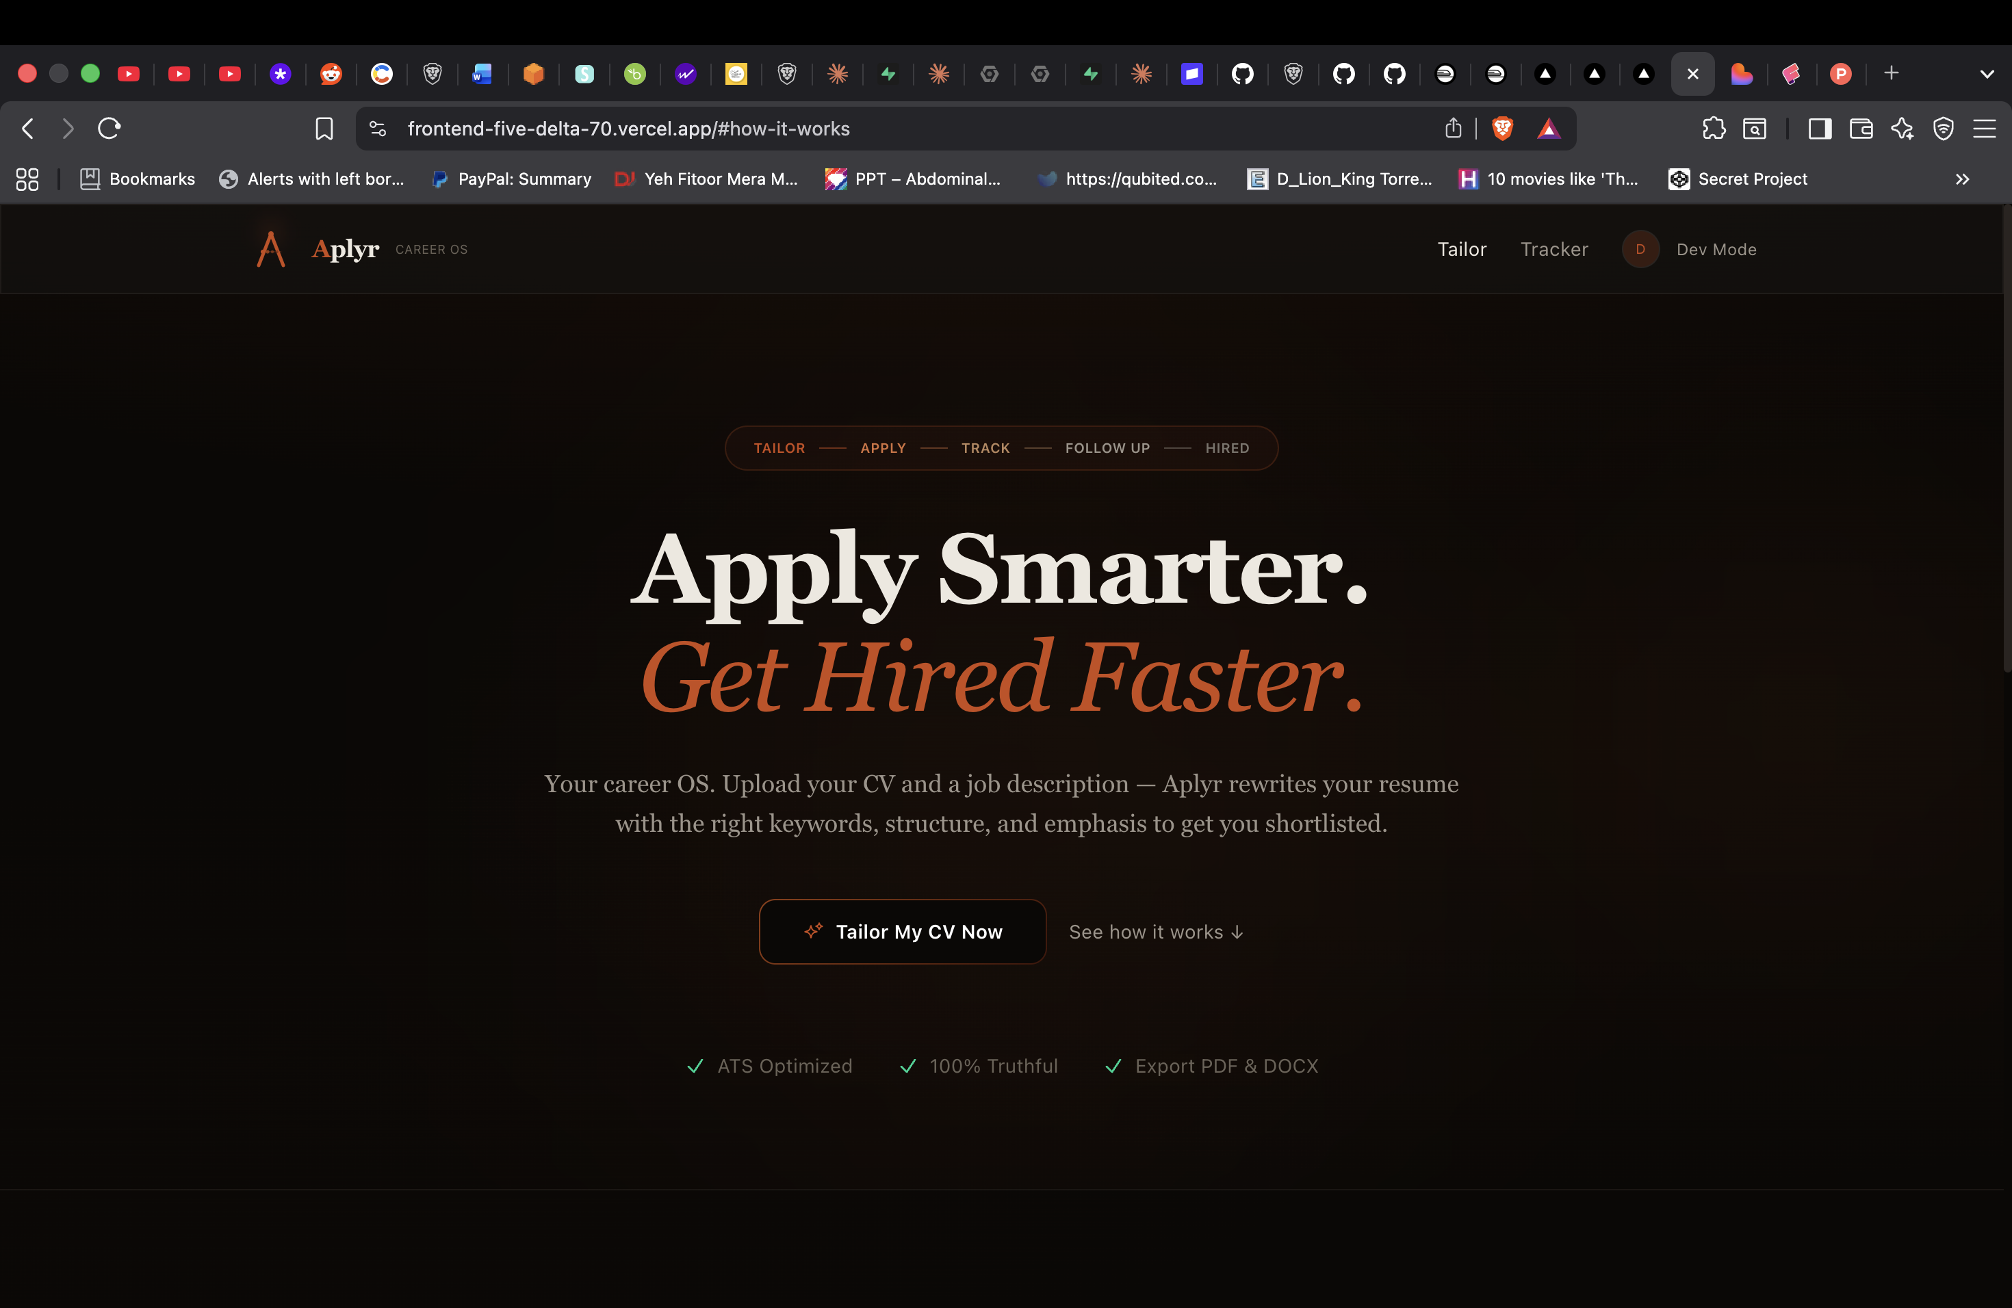Open the Brave VPN shield toggle
The width and height of the screenshot is (2012, 1308).
coord(1944,129)
